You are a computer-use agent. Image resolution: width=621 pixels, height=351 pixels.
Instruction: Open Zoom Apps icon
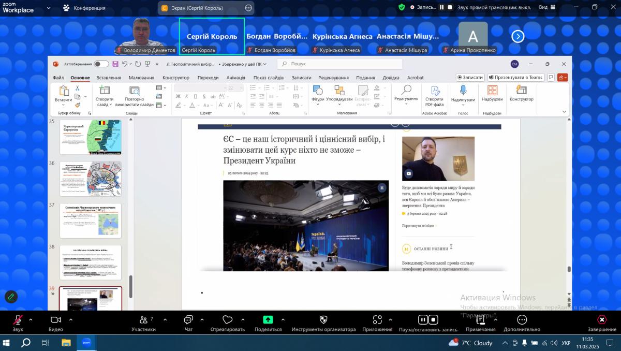pyautogui.click(x=377, y=320)
